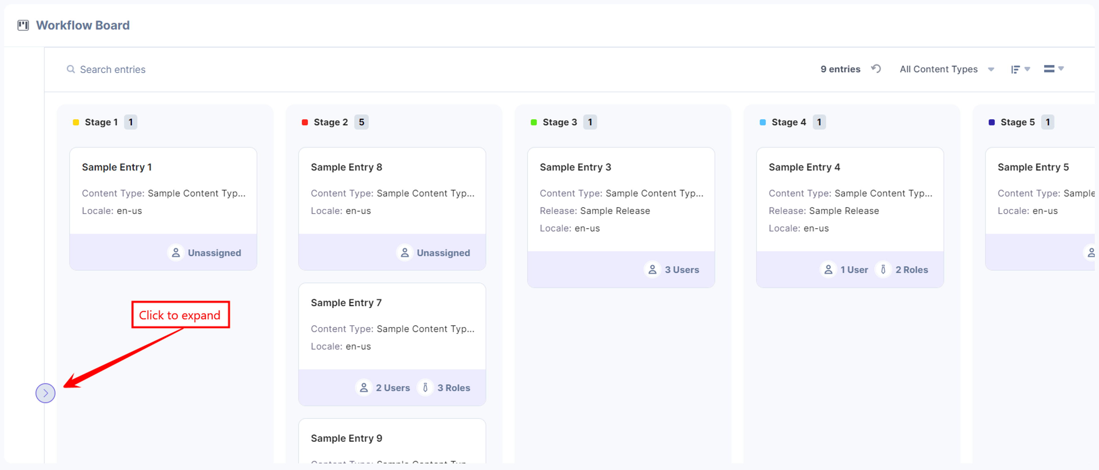Image resolution: width=1099 pixels, height=470 pixels.
Task: Click user icon on Sample Entry 1 card
Action: click(x=176, y=253)
